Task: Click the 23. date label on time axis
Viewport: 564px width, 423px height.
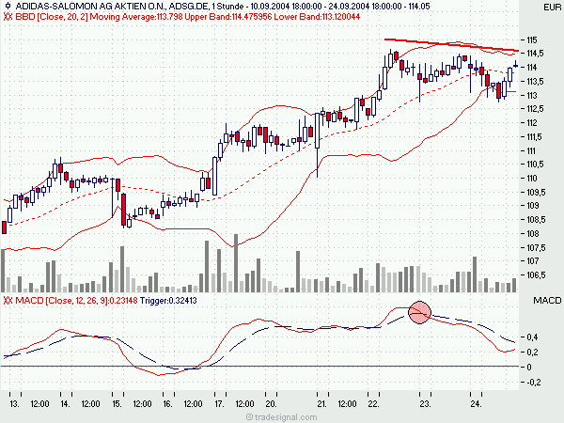Action: pos(425,404)
